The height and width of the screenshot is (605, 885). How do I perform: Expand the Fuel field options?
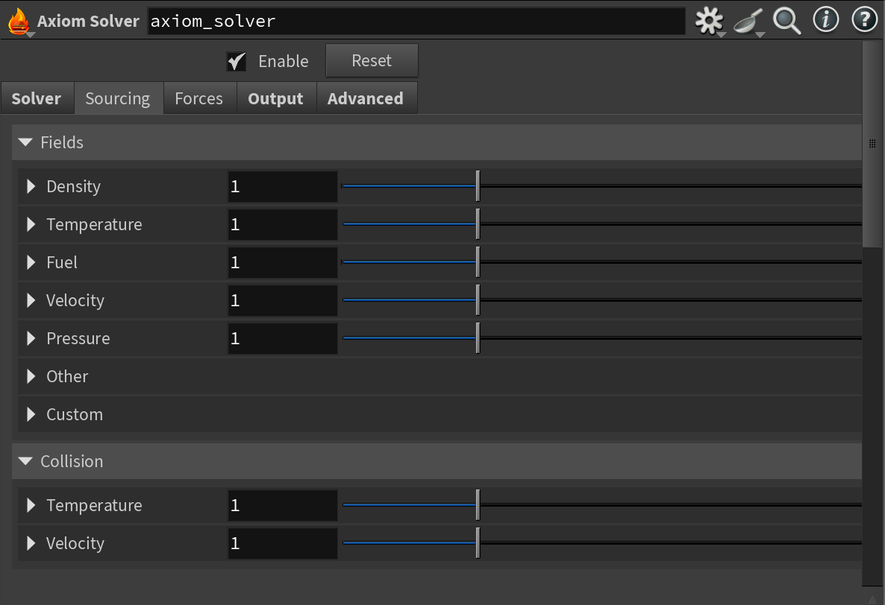(31, 262)
